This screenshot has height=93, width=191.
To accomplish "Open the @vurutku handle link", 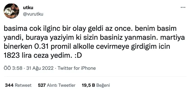I will coord(33,14).
